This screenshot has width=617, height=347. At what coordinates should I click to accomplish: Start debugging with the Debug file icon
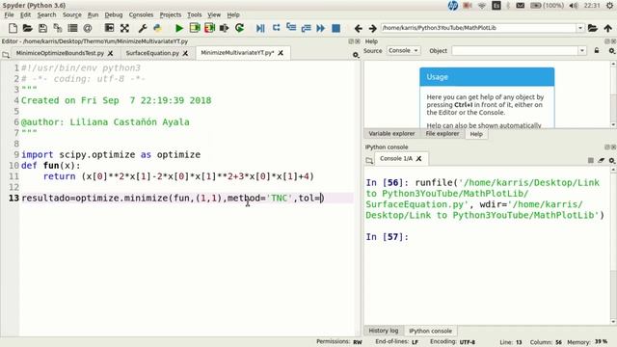tap(260, 28)
